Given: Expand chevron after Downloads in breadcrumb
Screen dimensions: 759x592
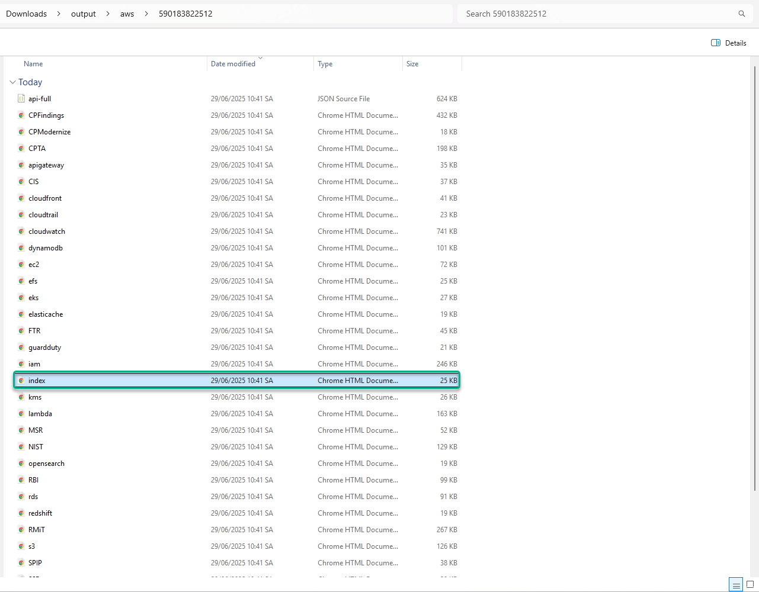Looking at the screenshot, I should point(59,14).
